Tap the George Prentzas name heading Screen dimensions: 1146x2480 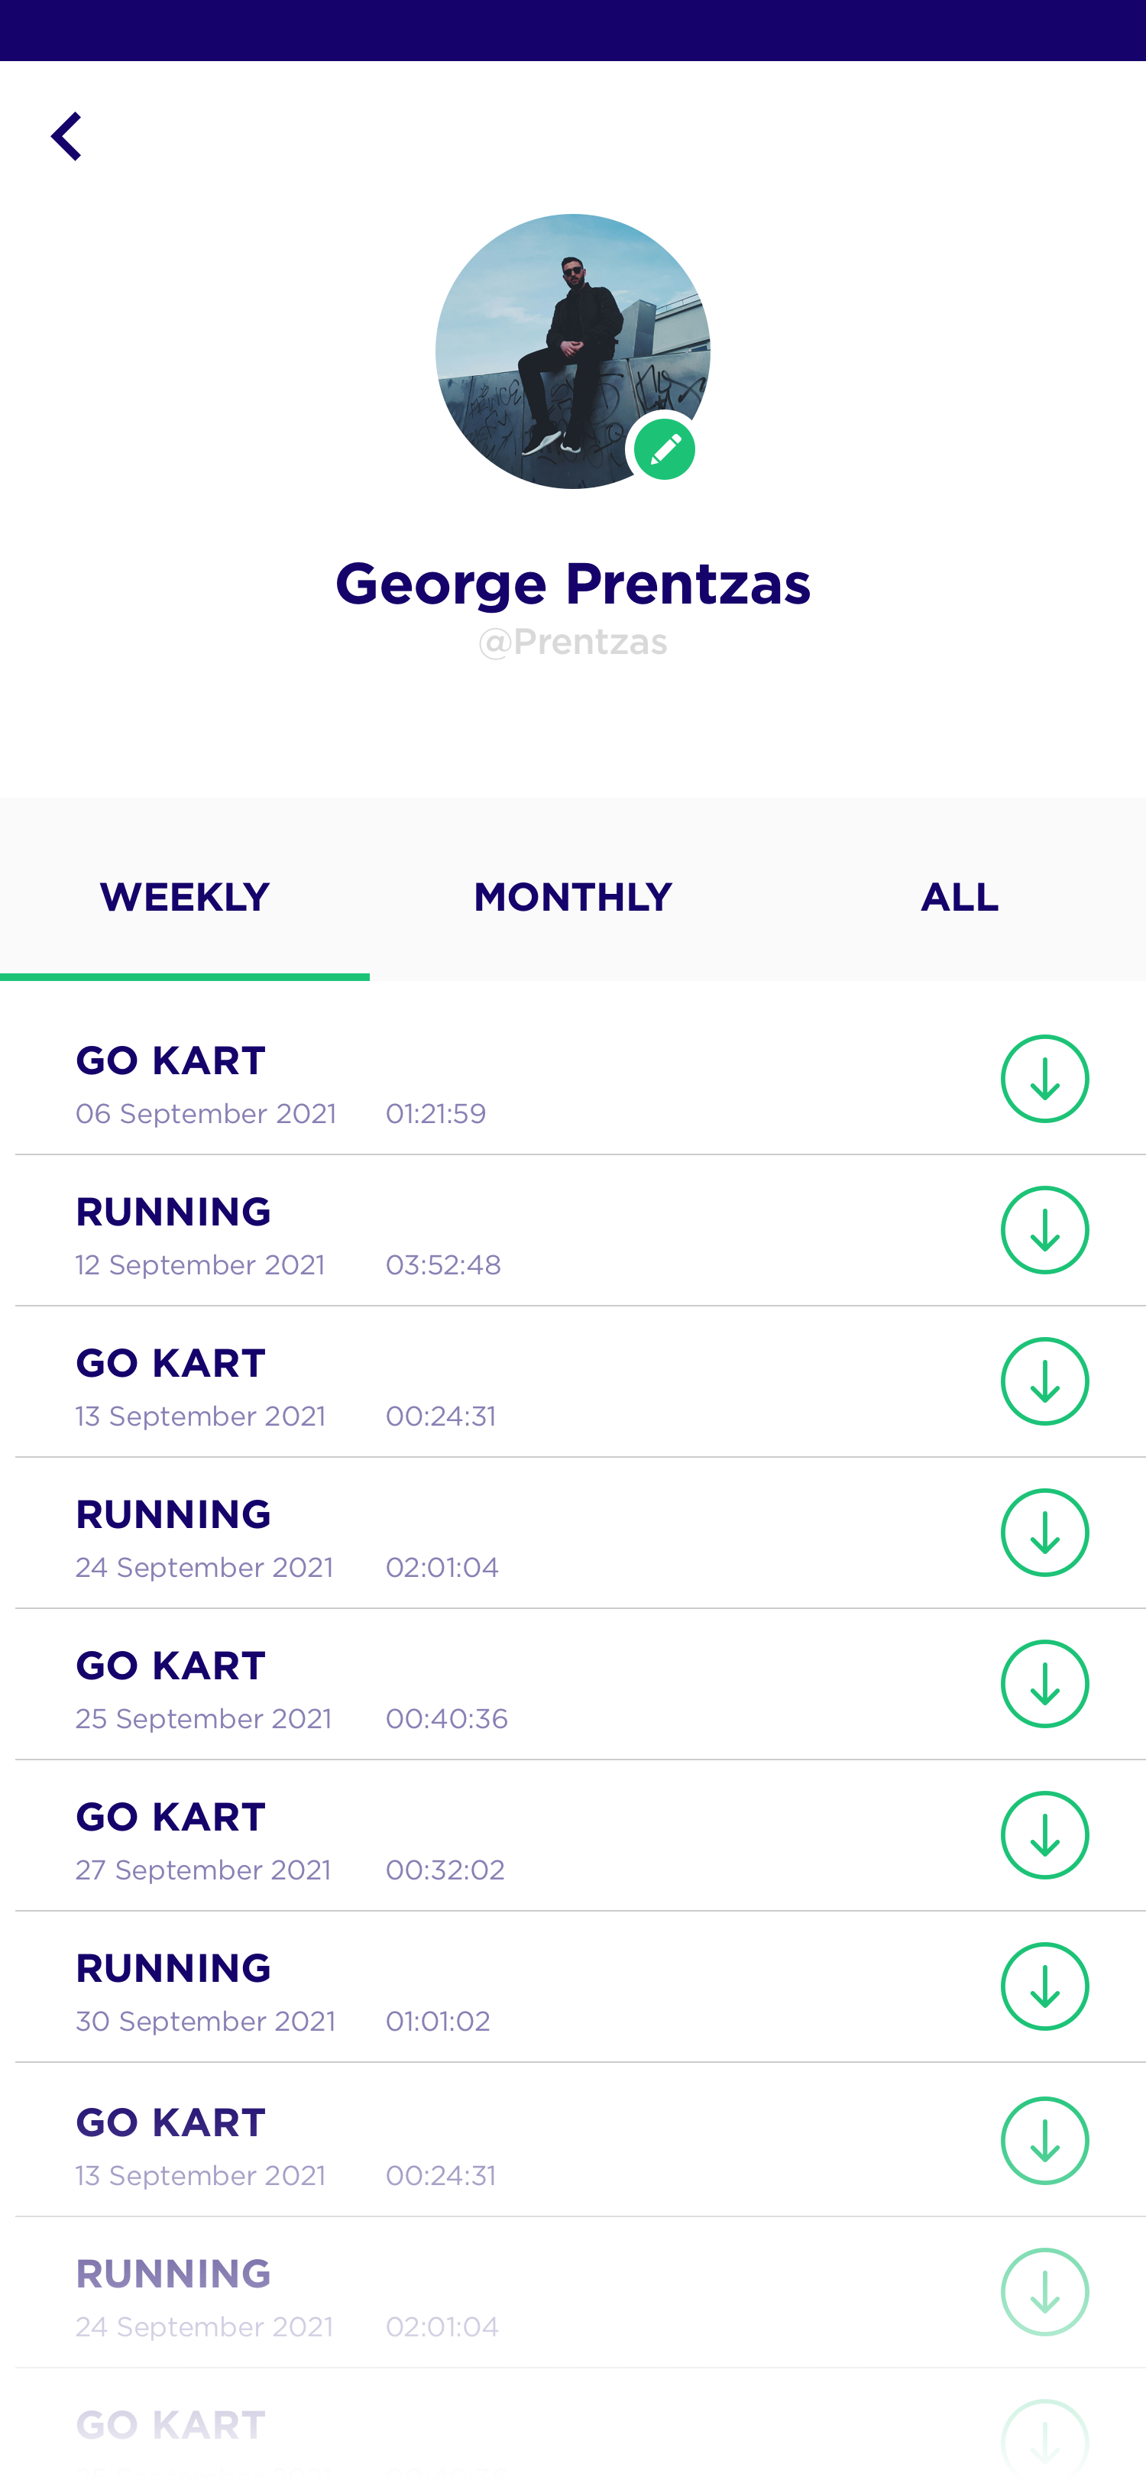pos(572,584)
